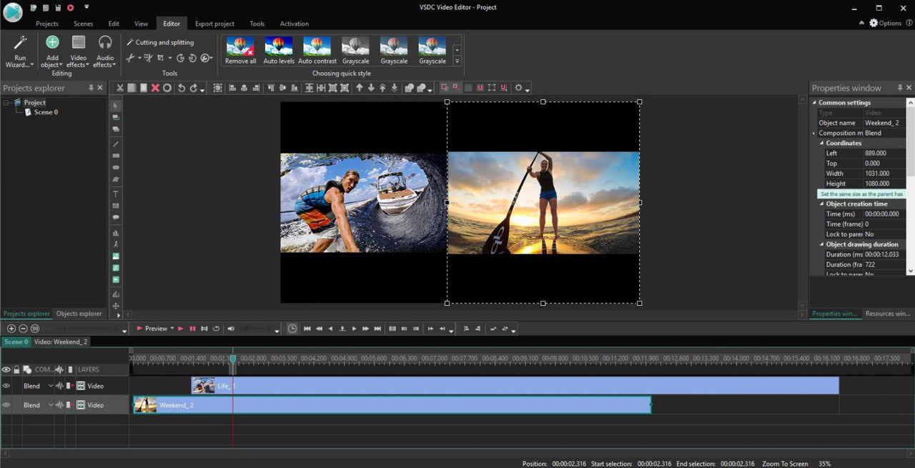Image resolution: width=915 pixels, height=468 pixels.
Task: Toggle audio waveform for Life_1 layer
Action: (60, 386)
